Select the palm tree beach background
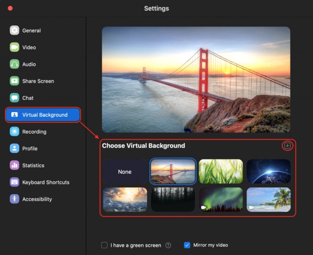The width and height of the screenshot is (313, 255). [269, 200]
